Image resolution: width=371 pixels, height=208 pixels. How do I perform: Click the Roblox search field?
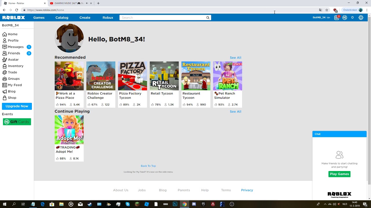[162, 18]
